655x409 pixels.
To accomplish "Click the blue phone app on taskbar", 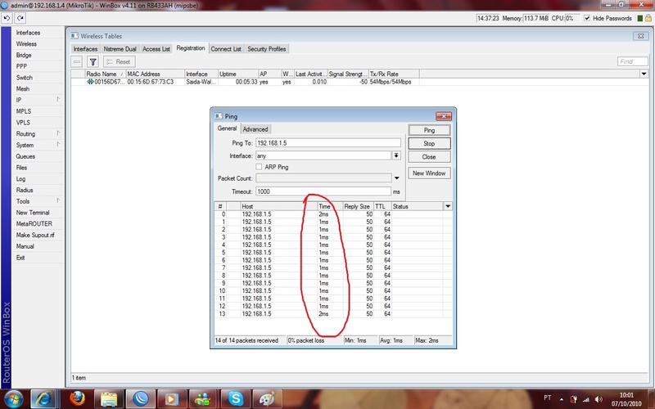I will click(140, 399).
